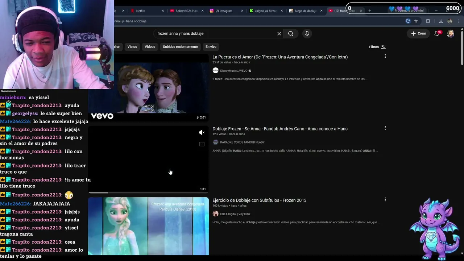Open the YouTube account avatar menu
The width and height of the screenshot is (464, 261).
pos(451,33)
